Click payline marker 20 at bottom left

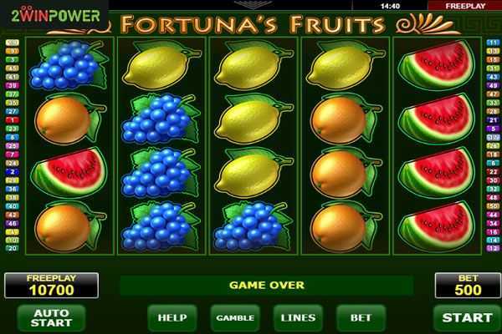[x=13, y=248]
